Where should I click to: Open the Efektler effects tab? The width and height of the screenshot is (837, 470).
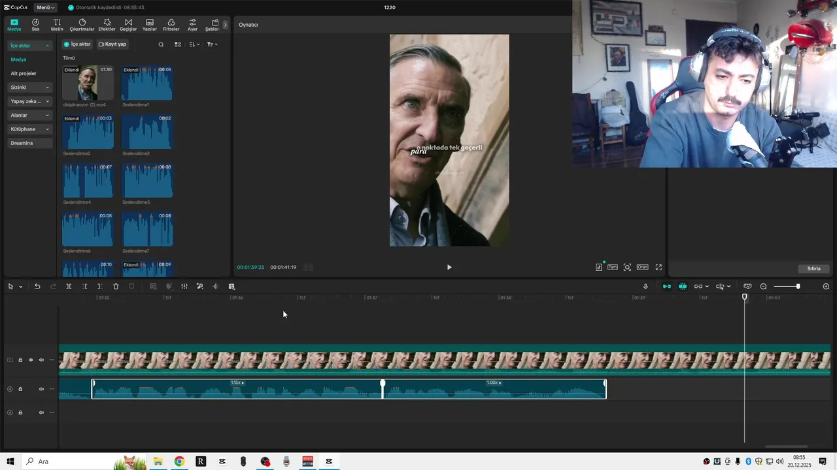pyautogui.click(x=107, y=25)
